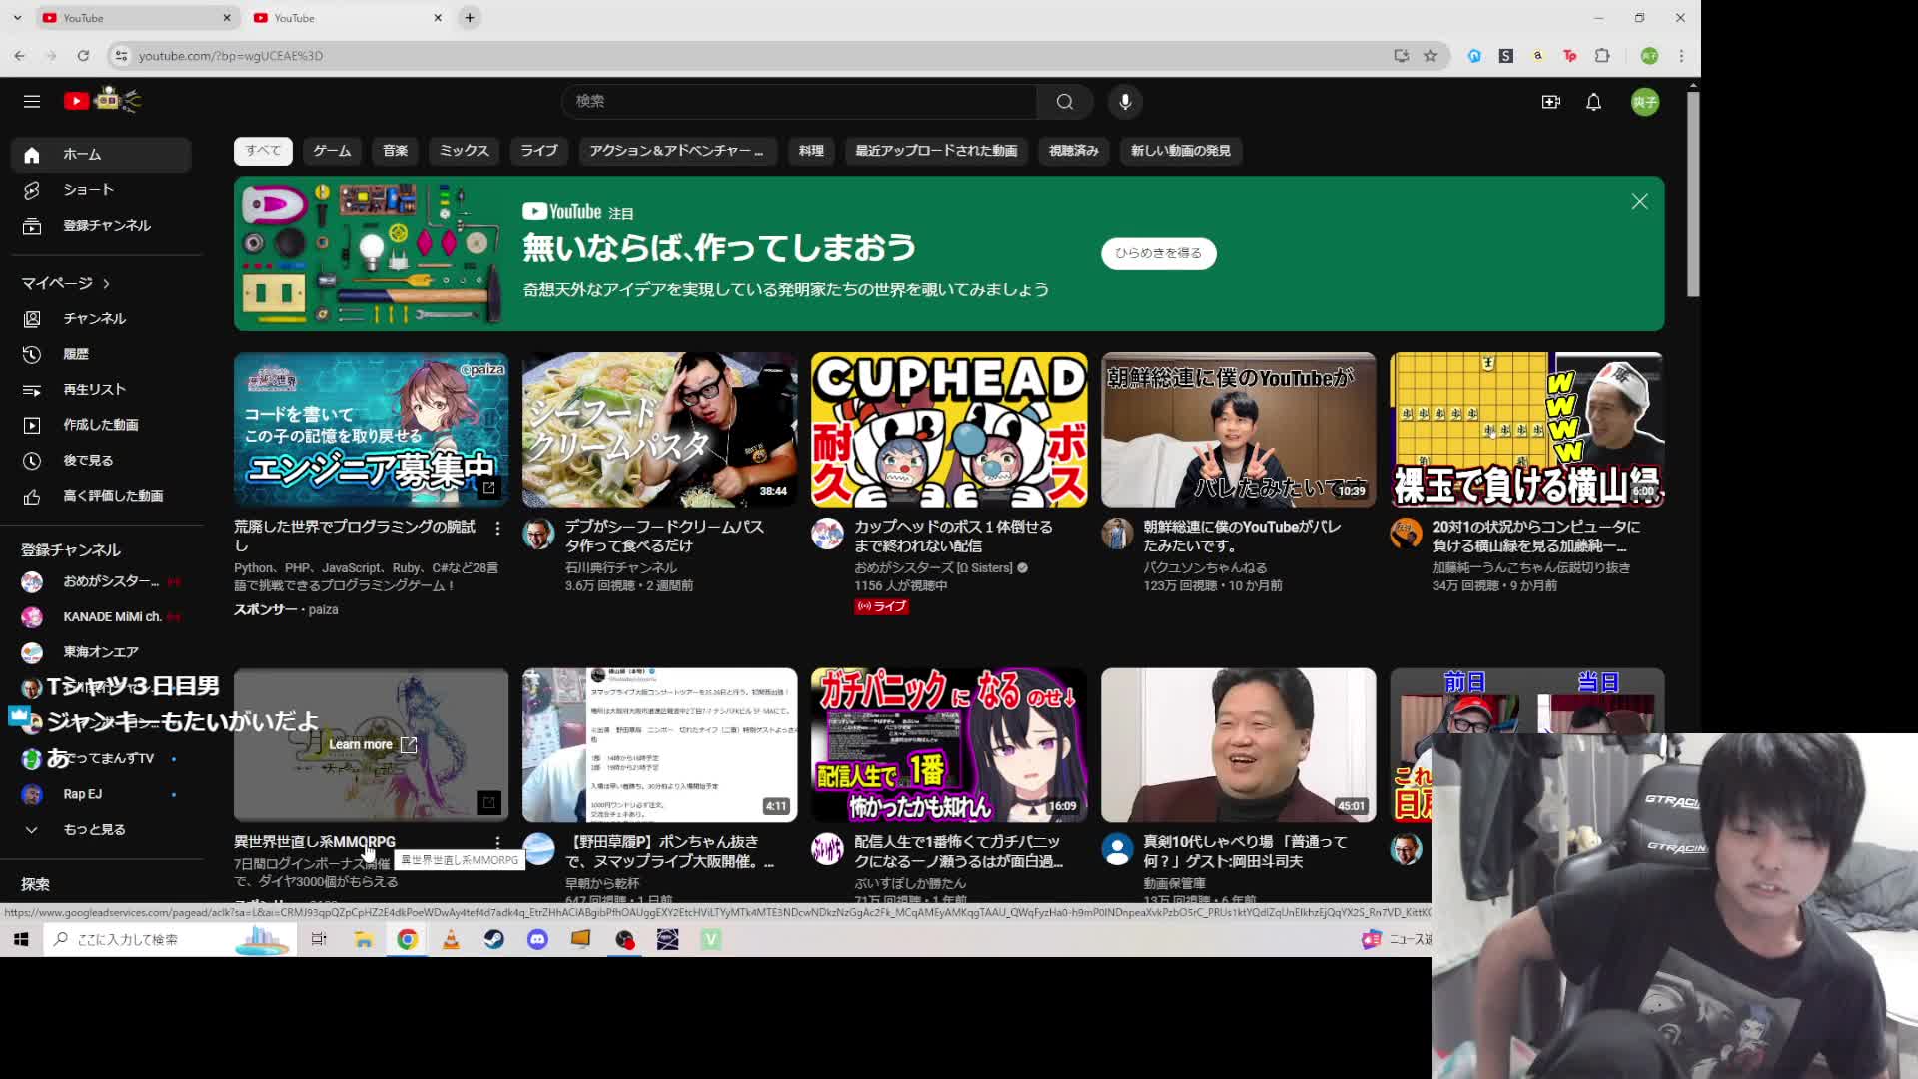Select the ミックス filter chip
The height and width of the screenshot is (1079, 1918).
[x=464, y=151]
